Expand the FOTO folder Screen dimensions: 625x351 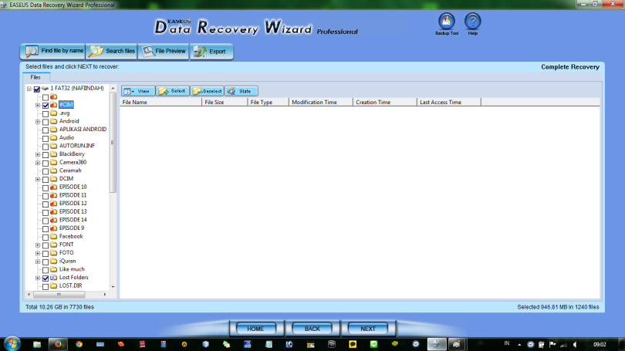point(38,253)
